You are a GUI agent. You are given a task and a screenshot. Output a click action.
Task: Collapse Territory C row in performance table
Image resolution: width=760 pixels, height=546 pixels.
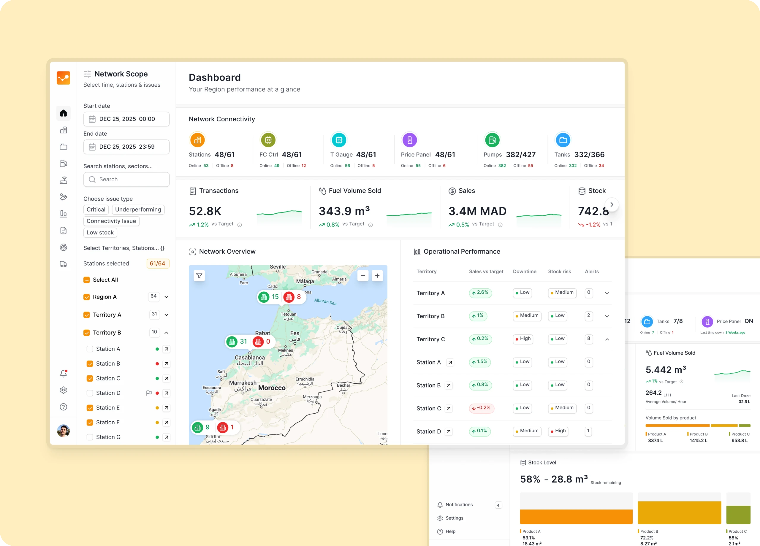[607, 339]
